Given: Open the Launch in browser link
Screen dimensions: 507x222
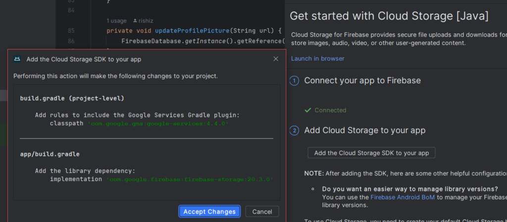Looking at the screenshot, I should point(317,58).
